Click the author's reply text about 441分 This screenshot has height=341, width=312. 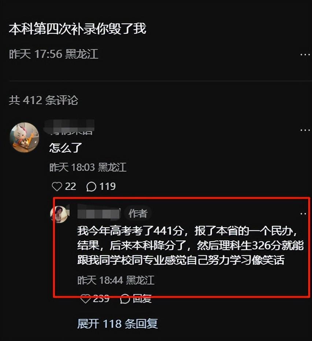pyautogui.click(x=190, y=245)
